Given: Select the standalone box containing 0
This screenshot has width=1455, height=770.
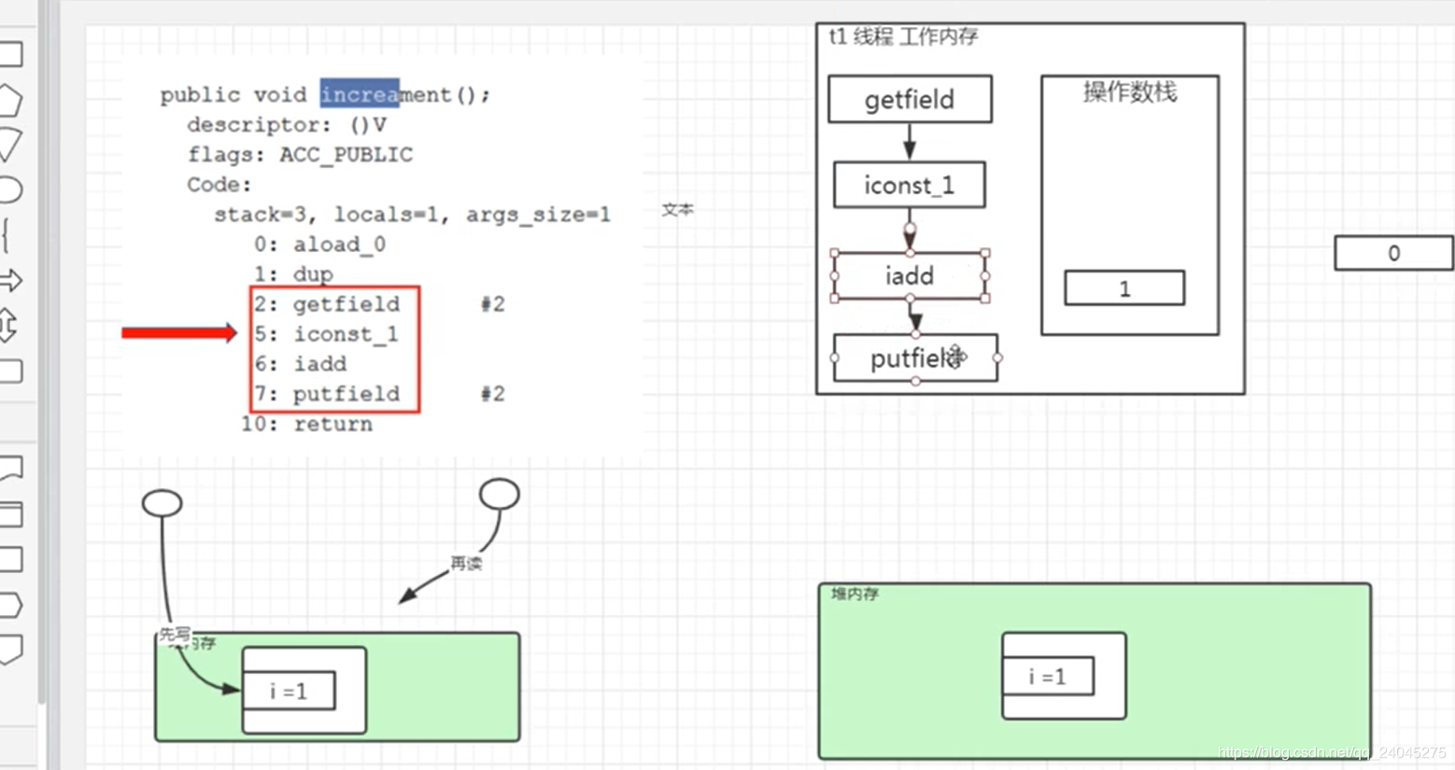Looking at the screenshot, I should coord(1393,253).
